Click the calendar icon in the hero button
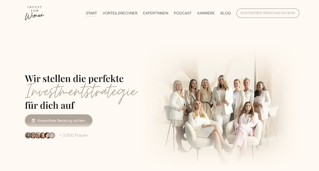The height and width of the screenshot is (171, 319). [33, 120]
